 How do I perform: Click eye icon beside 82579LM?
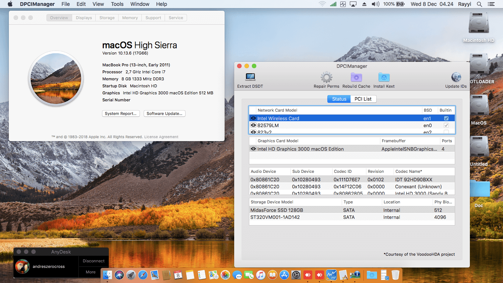pyautogui.click(x=253, y=125)
